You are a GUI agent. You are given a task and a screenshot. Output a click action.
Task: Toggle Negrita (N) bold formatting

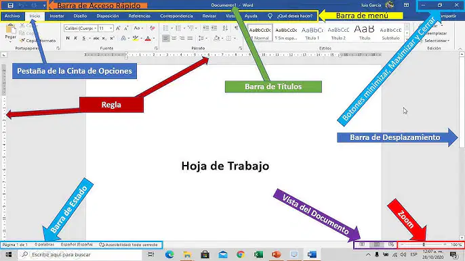(68, 38)
